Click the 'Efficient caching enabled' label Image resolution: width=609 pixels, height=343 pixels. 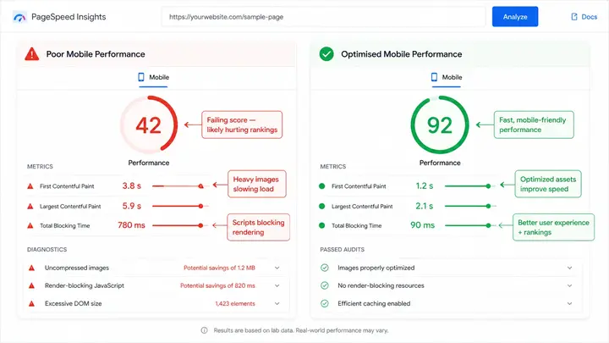[x=374, y=304]
